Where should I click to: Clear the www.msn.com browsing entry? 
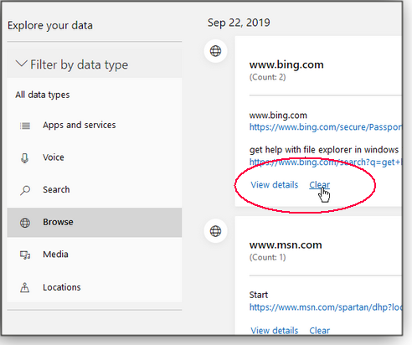(319, 331)
